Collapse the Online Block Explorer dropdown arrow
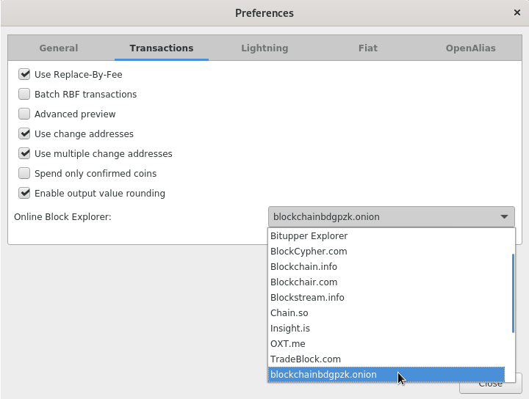This screenshot has height=399, width=529. click(504, 217)
